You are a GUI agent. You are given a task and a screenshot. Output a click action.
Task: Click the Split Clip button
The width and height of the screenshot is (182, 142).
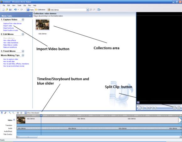[175, 108]
